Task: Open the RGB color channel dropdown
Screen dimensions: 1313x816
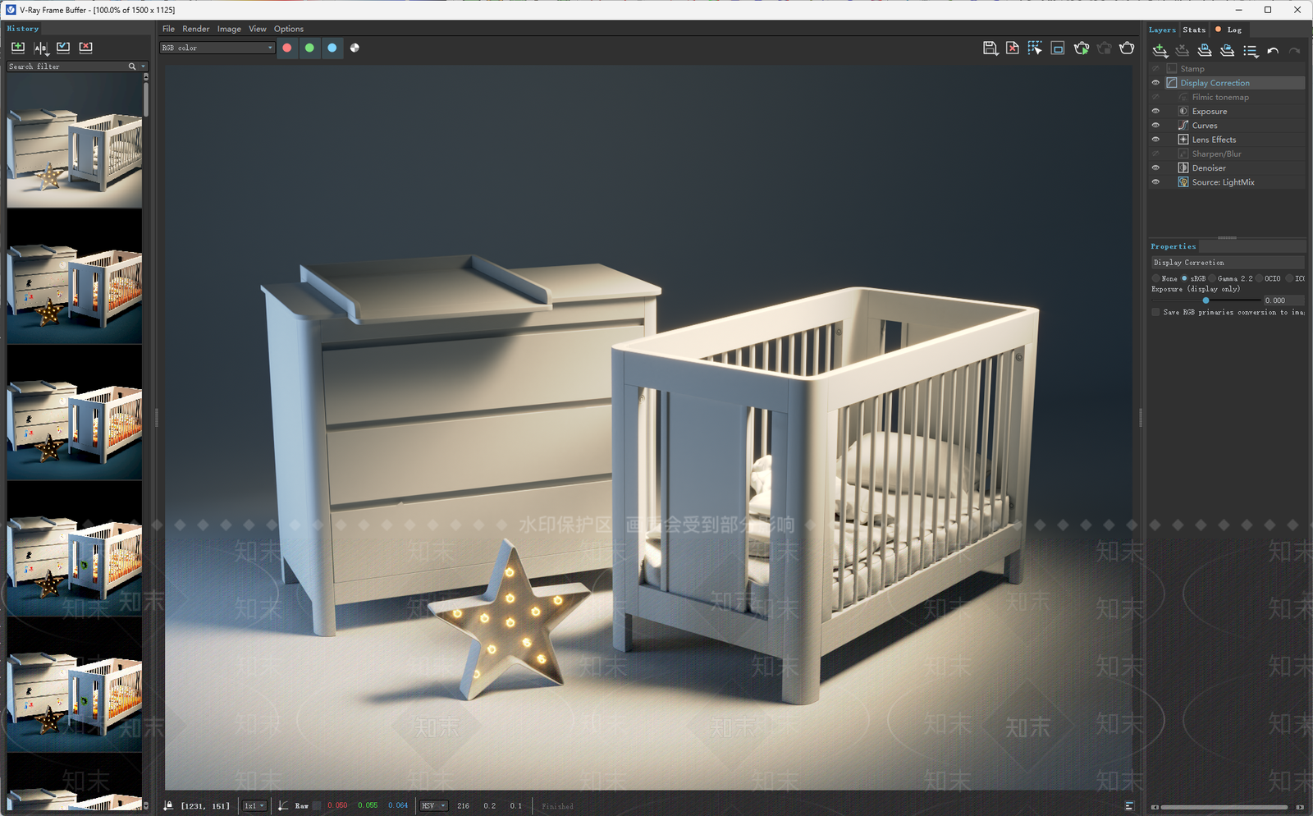Action: 217,48
